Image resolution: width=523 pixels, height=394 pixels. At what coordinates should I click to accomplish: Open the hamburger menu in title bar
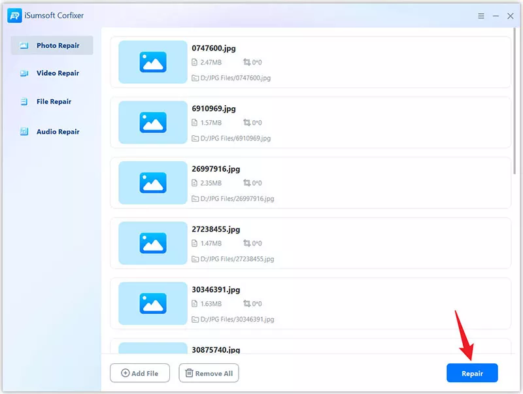pos(481,16)
